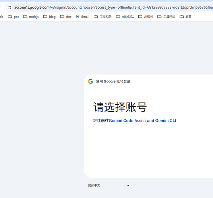Screen dimensions: 213x198
Task: Follow the Gemini Code Assist and Gemini CLI link
Action: coord(142,121)
